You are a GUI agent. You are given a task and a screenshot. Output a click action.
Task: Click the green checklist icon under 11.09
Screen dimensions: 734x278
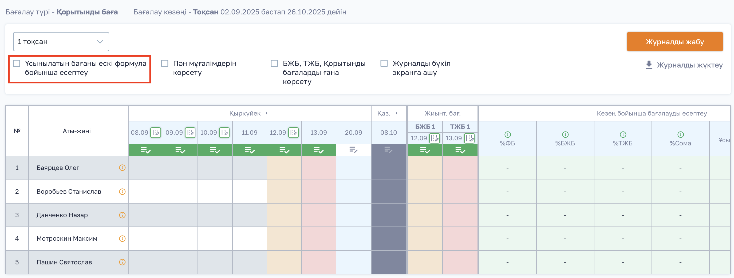250,150
